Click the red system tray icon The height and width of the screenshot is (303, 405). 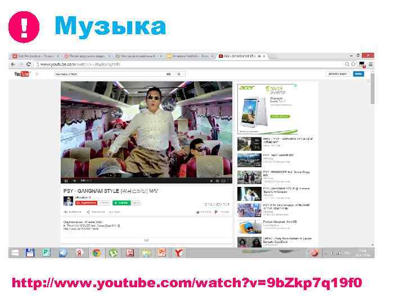pyautogui.click(x=314, y=253)
